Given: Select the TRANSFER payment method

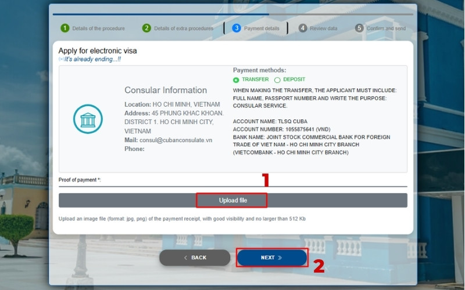Looking at the screenshot, I should [236, 80].
